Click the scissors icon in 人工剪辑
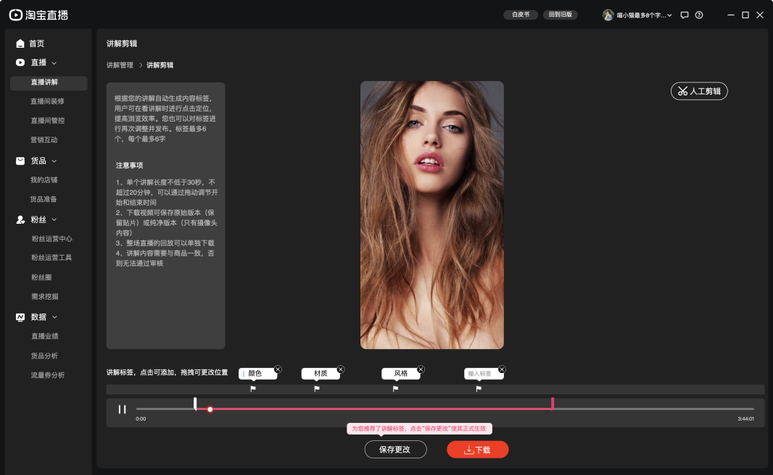 point(683,91)
